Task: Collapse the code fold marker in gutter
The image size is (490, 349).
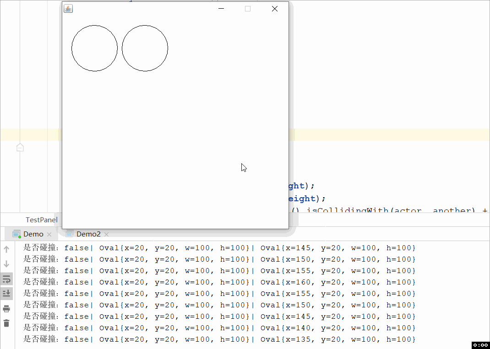Action: (x=20, y=147)
